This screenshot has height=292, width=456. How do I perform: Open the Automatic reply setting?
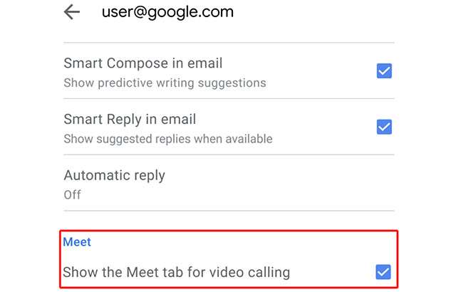114,175
